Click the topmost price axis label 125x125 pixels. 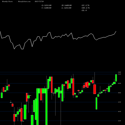coord(119,72)
